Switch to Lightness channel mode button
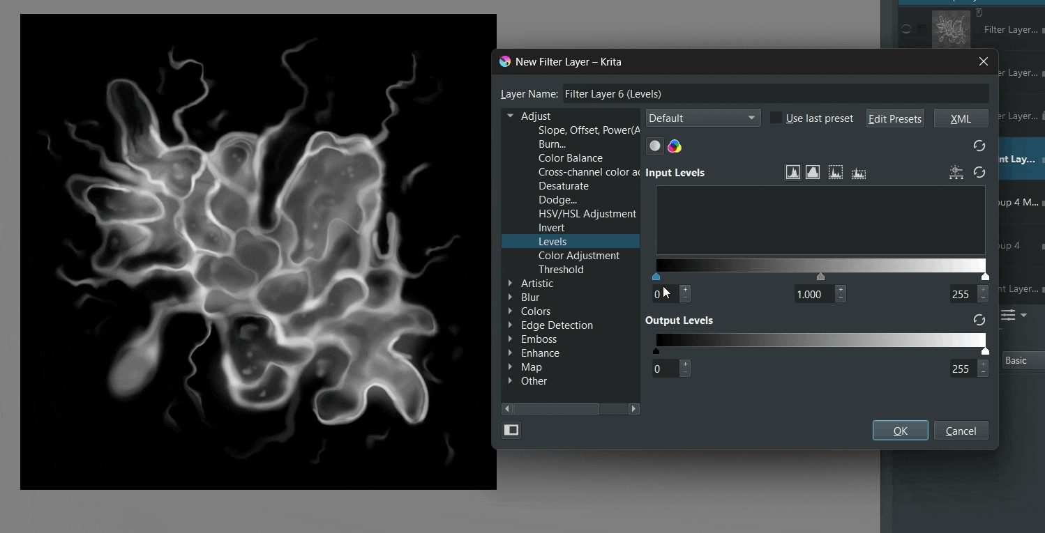This screenshot has width=1045, height=533. 655,146
